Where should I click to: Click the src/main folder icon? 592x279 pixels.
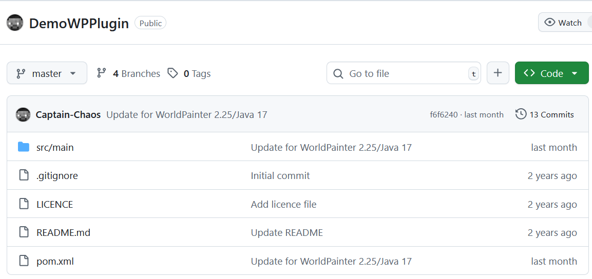coord(24,147)
